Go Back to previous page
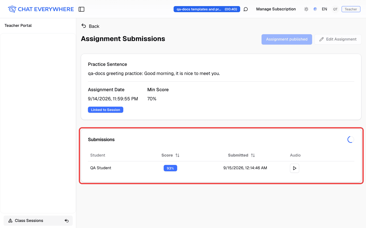 click(x=90, y=26)
